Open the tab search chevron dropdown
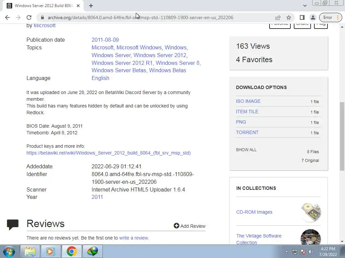This screenshot has width=345, height=258. (305, 6)
